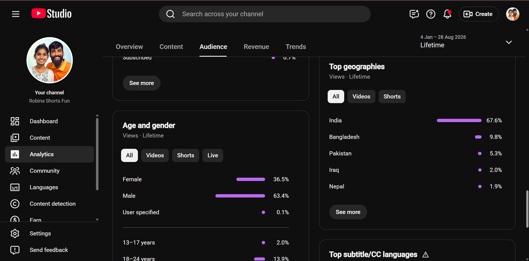
Task: Select the Live filter in Age and gender
Action: pos(213,155)
